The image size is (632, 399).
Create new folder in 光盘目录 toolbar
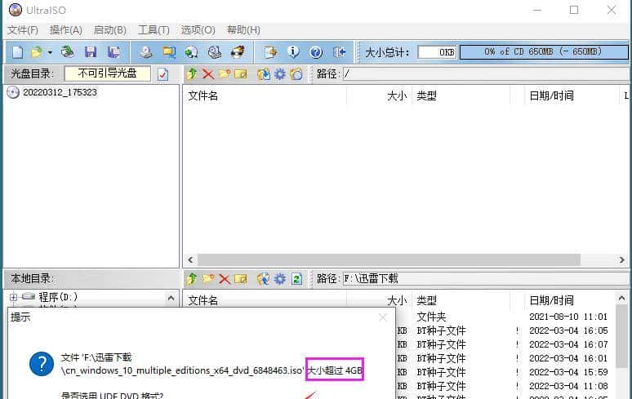pos(225,74)
